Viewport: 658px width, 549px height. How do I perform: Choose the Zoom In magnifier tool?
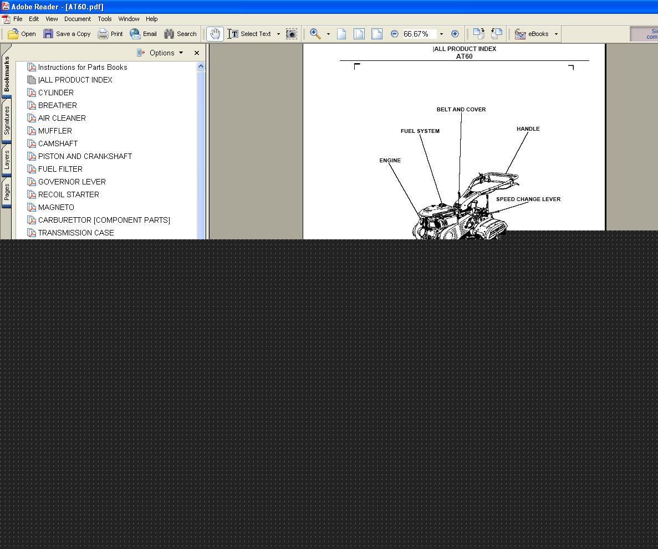click(315, 34)
